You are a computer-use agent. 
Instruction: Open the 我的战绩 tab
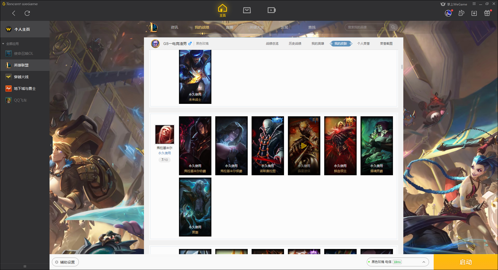pyautogui.click(x=202, y=27)
